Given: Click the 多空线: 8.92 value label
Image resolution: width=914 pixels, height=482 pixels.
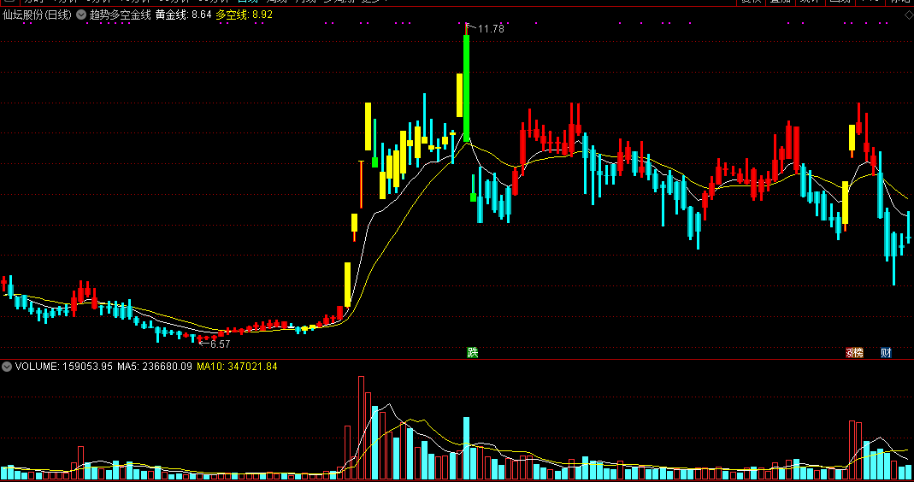Looking at the screenshot, I should pyautogui.click(x=245, y=15).
